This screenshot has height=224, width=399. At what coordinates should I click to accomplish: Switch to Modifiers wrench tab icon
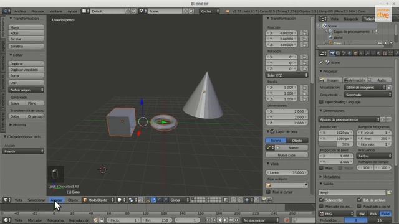[x=367, y=54]
